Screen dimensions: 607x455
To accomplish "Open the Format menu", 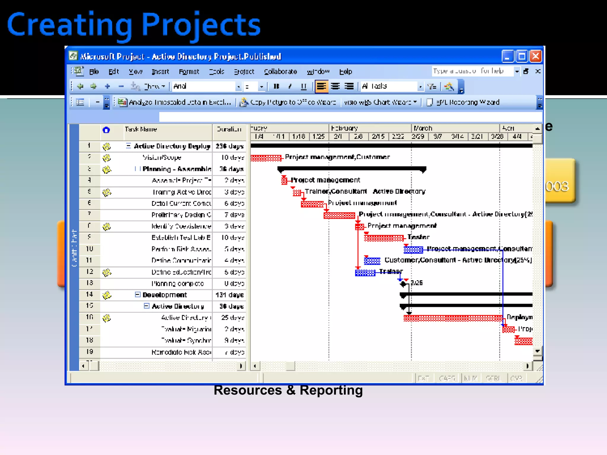I will click(x=189, y=72).
